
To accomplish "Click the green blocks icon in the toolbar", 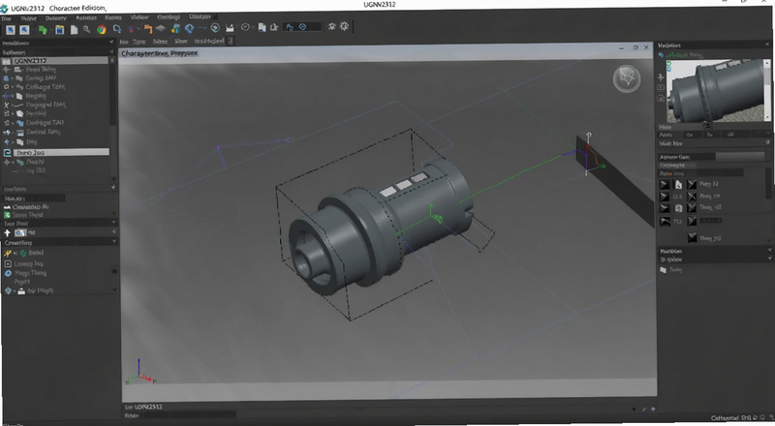I will point(43,30).
